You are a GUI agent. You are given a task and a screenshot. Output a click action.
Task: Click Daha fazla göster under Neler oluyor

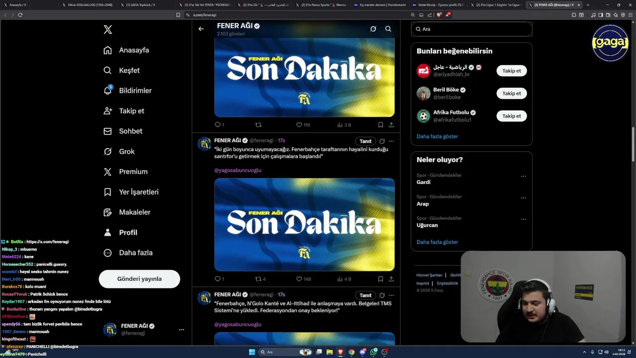tap(437, 242)
